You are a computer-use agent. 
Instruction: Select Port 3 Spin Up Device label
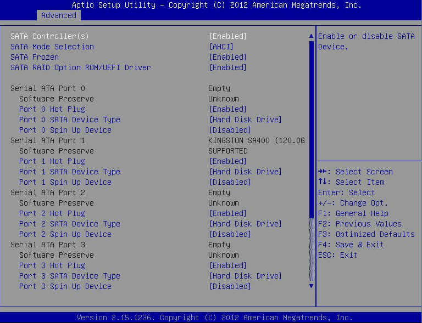tap(65, 286)
